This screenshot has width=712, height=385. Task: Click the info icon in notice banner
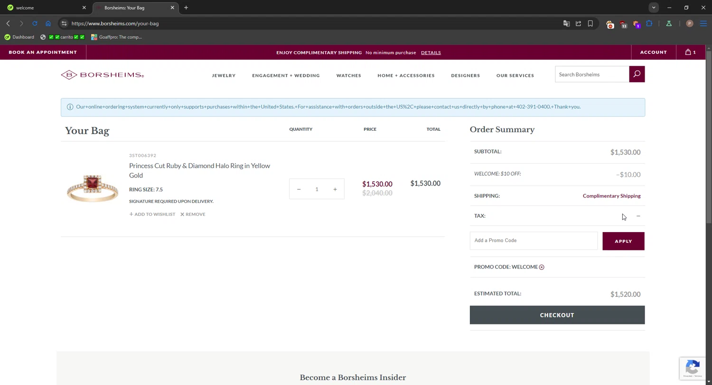point(70,107)
